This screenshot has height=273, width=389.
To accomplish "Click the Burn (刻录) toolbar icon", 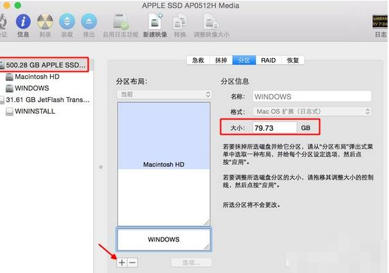I will (x=45, y=22).
